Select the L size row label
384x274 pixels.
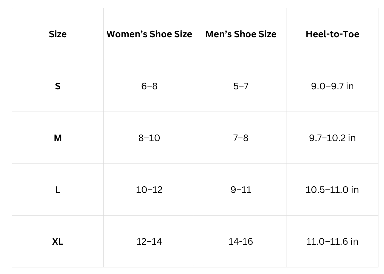(58, 190)
